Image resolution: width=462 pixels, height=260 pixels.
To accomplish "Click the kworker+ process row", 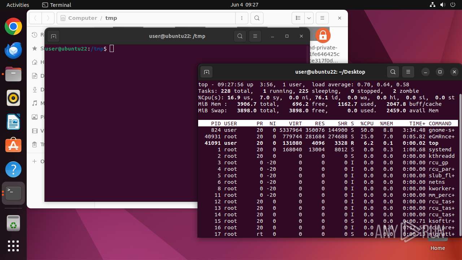I will pos(328,188).
